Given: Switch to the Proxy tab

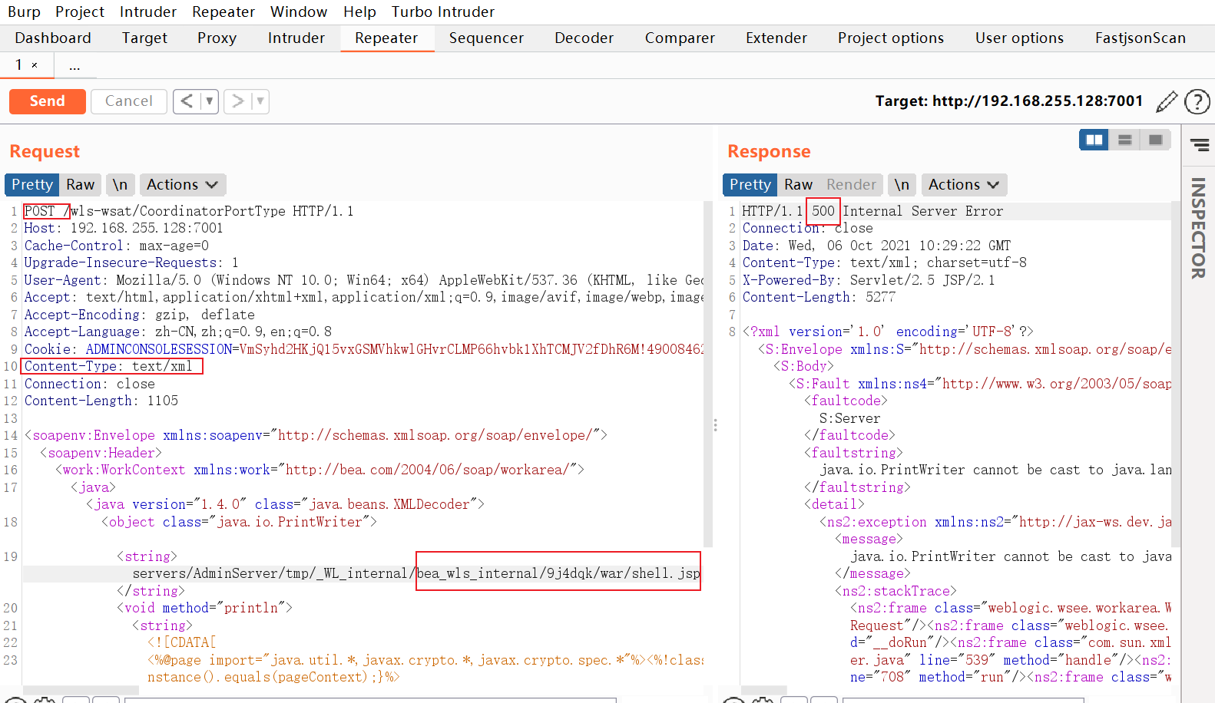Looking at the screenshot, I should (217, 38).
